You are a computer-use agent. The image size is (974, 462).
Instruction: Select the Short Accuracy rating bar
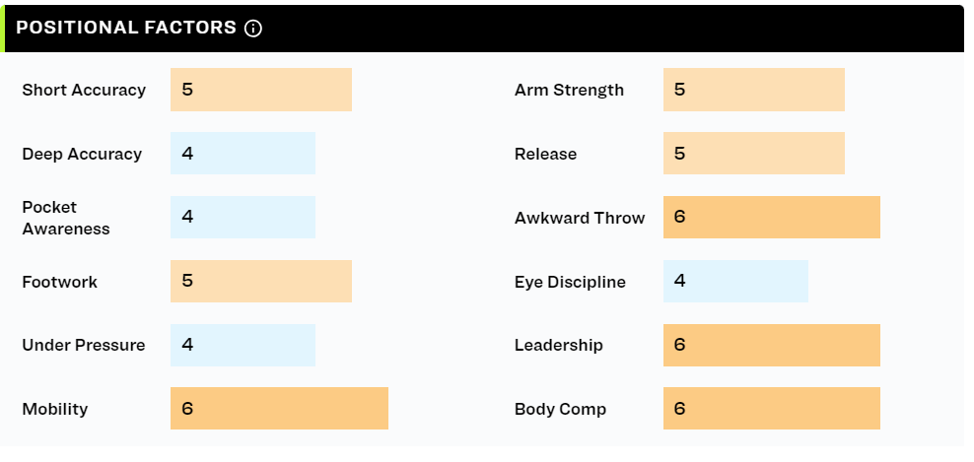pos(261,90)
